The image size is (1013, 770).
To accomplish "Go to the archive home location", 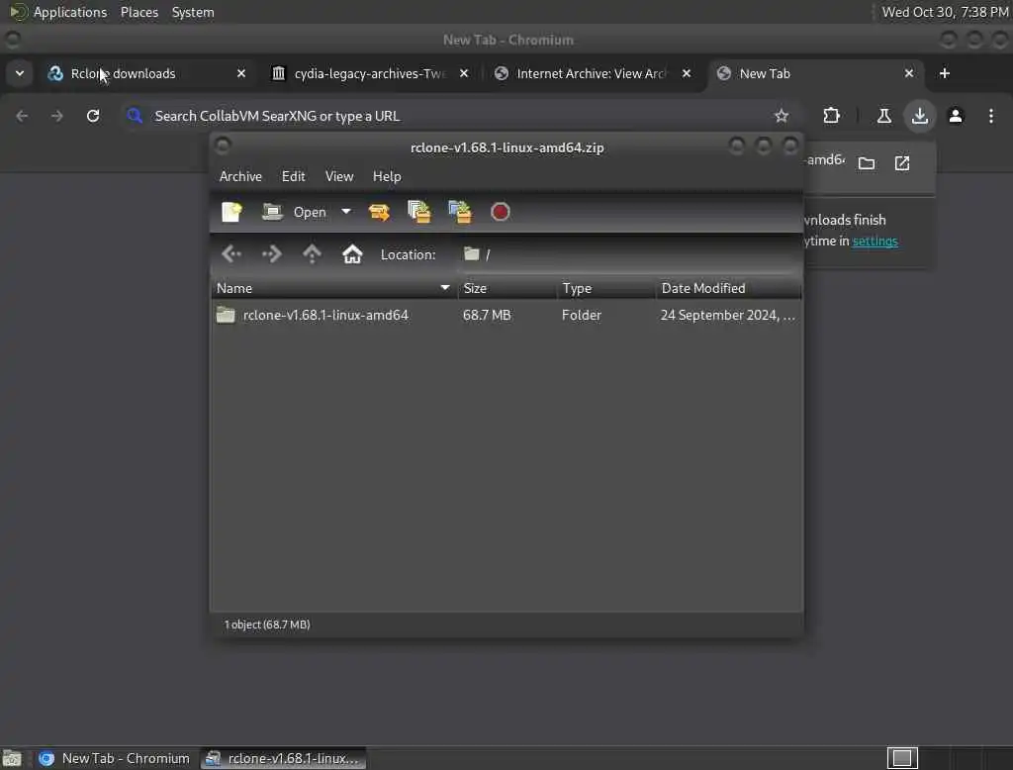I will pos(352,254).
